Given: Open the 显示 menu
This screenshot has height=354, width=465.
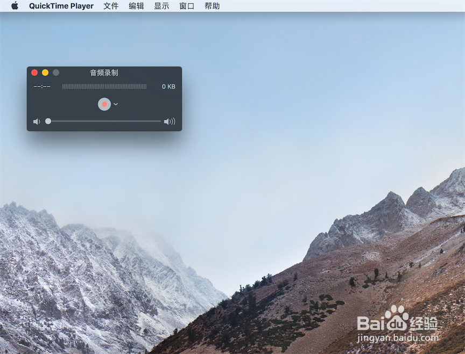Looking at the screenshot, I should click(x=161, y=6).
